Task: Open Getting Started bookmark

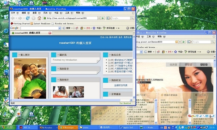Action: [x=20, y=23]
